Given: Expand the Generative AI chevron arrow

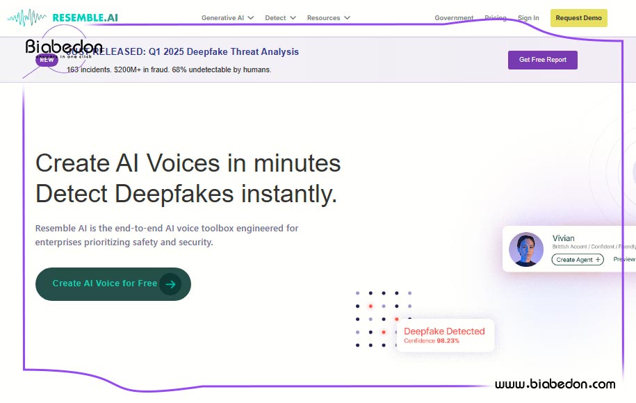Looking at the screenshot, I should pos(251,18).
